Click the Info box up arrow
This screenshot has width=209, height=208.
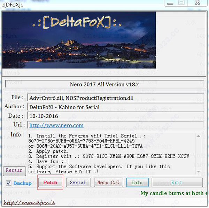pos(199,136)
